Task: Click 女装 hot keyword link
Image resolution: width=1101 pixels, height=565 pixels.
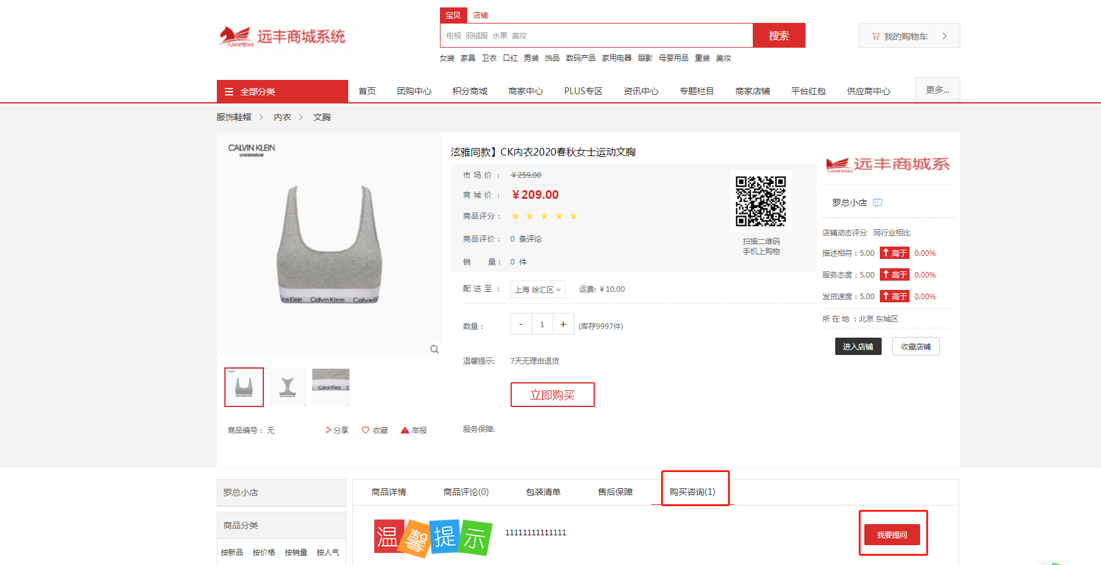Action: click(447, 58)
